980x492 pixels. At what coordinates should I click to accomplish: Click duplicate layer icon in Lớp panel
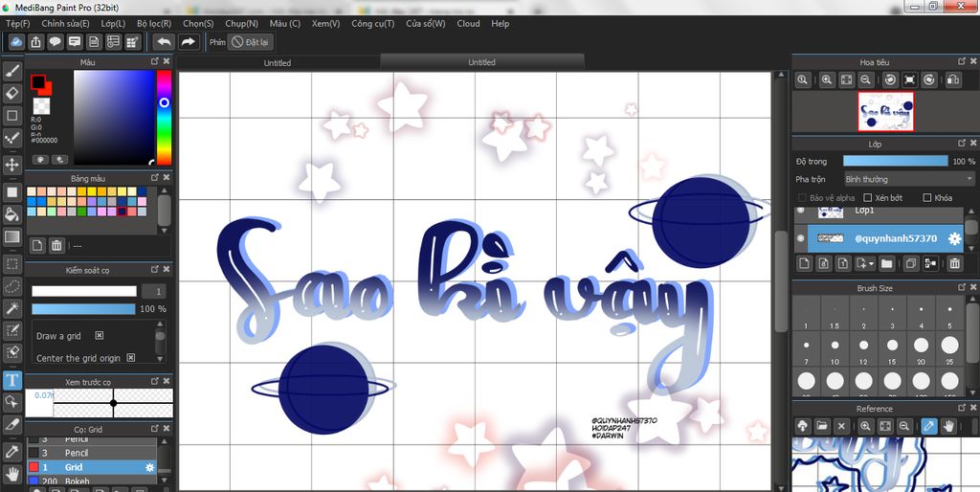point(911,263)
